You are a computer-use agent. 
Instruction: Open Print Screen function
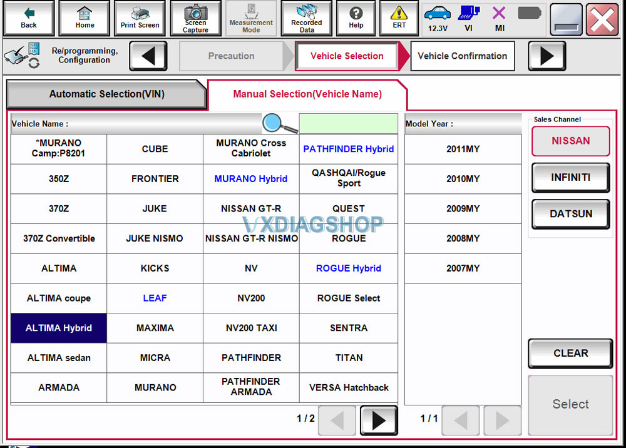click(140, 18)
